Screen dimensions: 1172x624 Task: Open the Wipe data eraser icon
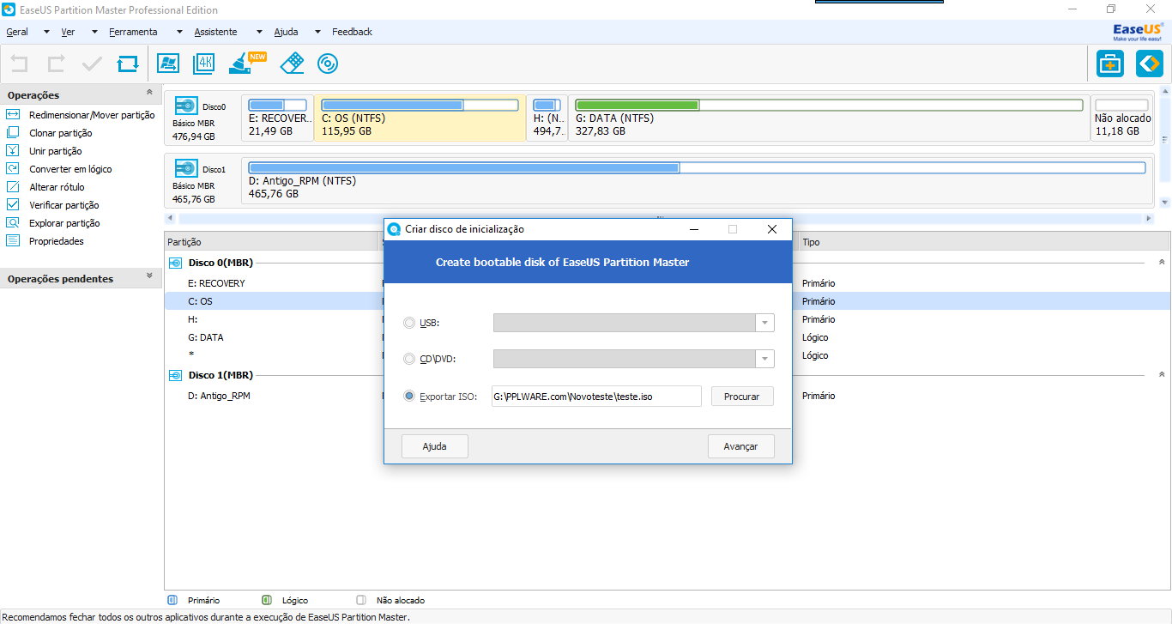(292, 64)
